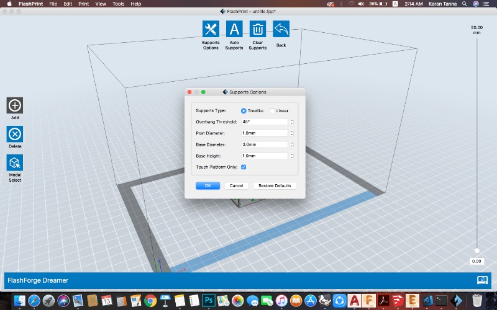Click the FlashPrint icon in dock
The height and width of the screenshot is (310, 497).
point(457,301)
